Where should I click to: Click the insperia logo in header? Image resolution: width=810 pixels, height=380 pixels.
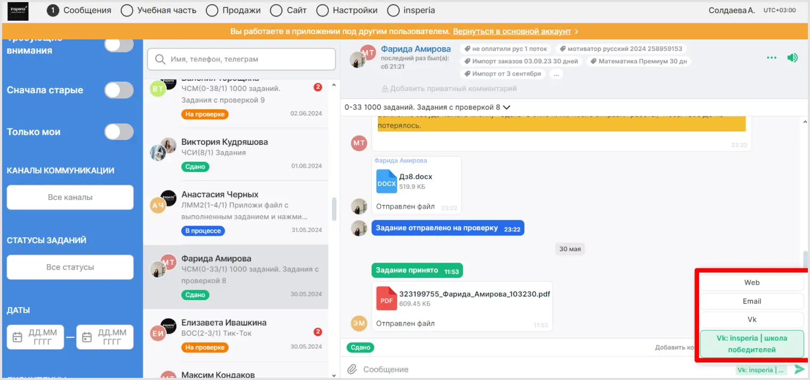pyautogui.click(x=18, y=11)
